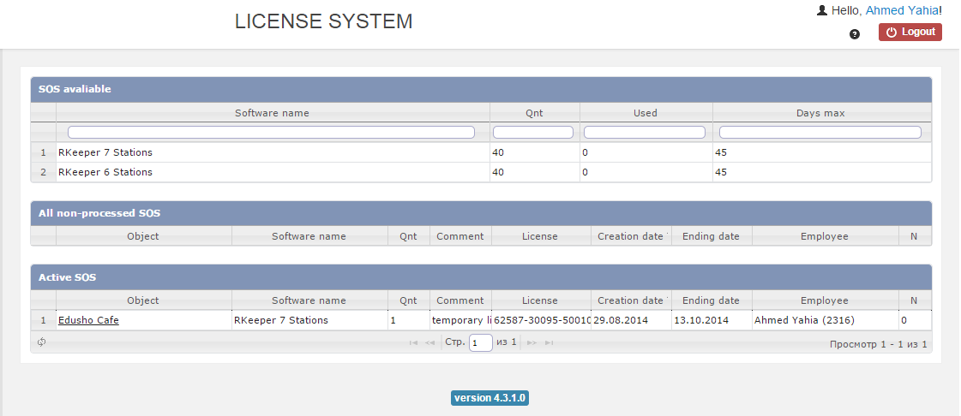Sort Active SOS by Object header

click(x=143, y=300)
